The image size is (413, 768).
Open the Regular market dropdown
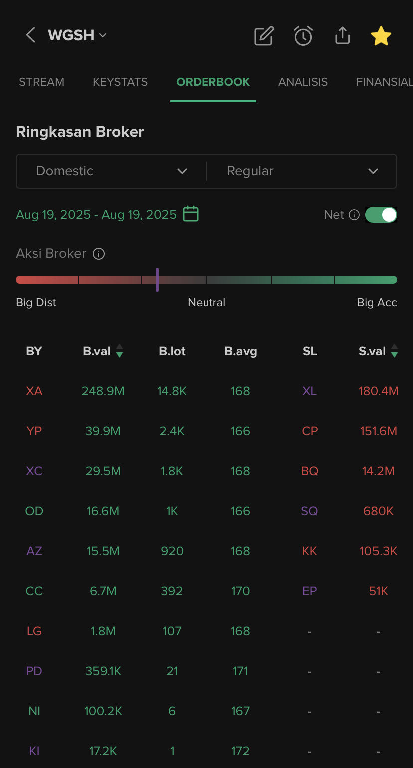click(302, 171)
